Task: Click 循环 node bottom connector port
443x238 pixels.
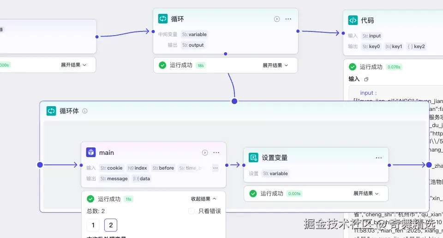Action: [x=226, y=54]
